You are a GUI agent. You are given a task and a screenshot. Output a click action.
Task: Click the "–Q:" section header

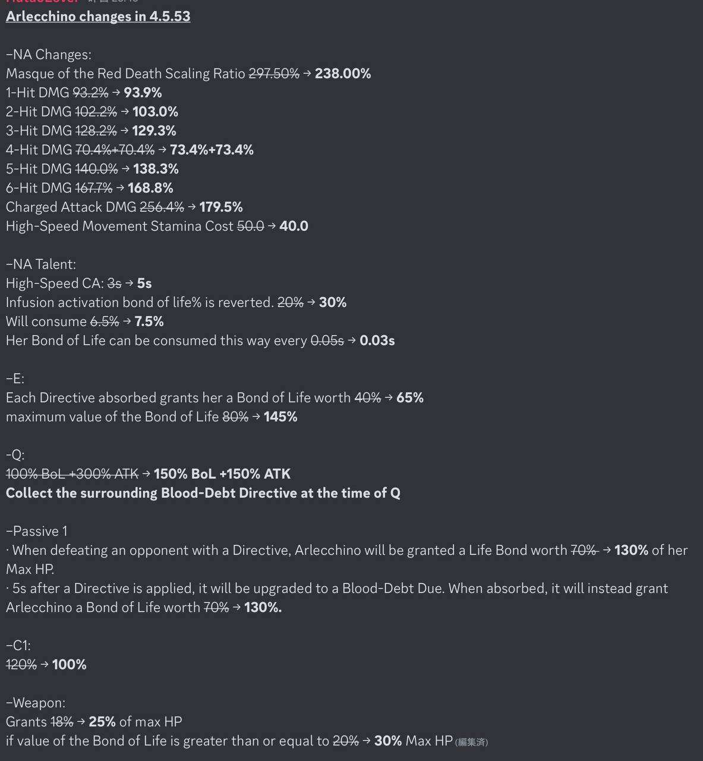pos(15,455)
